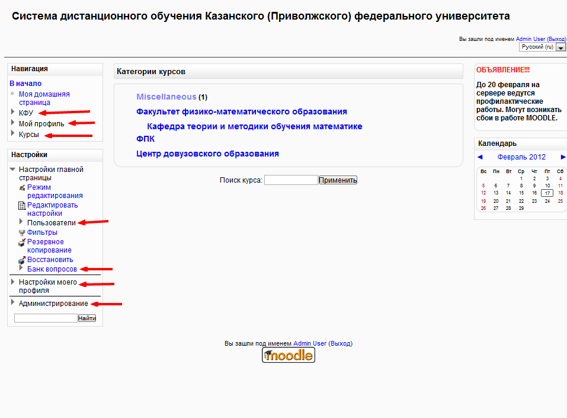567x418 pixels.
Task: Open the Фильтры settings link
Action: [x=42, y=232]
